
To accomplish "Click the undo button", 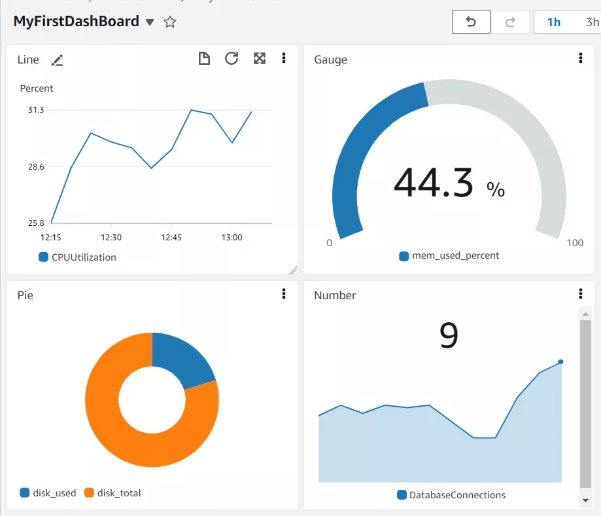I will 471,22.
